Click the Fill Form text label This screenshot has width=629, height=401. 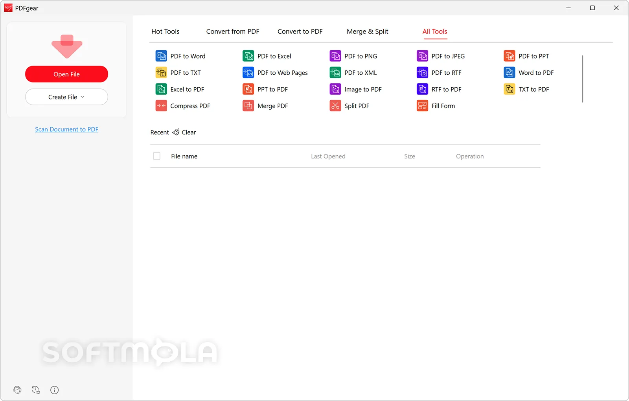443,106
